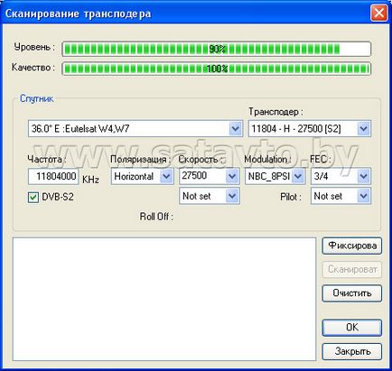This screenshot has width=392, height=371.
Task: Expand the Трансподер dropdown list
Action: (363, 129)
